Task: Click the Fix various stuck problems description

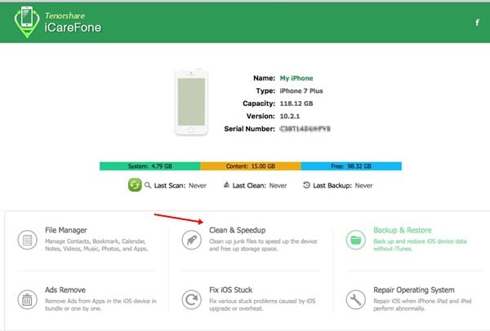Action: pos(262,305)
